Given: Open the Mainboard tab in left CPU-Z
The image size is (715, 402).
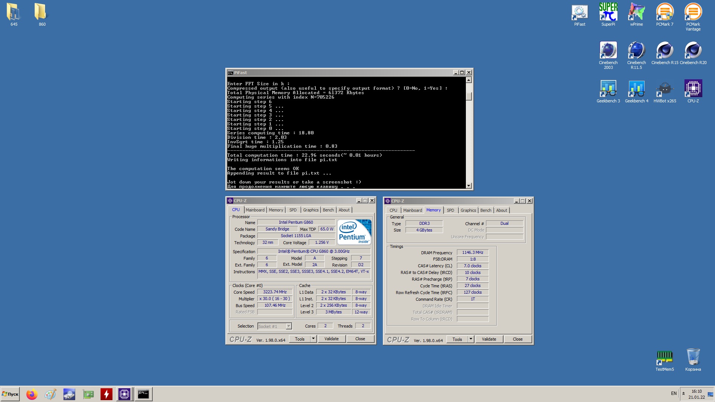Looking at the screenshot, I should 255,210.
